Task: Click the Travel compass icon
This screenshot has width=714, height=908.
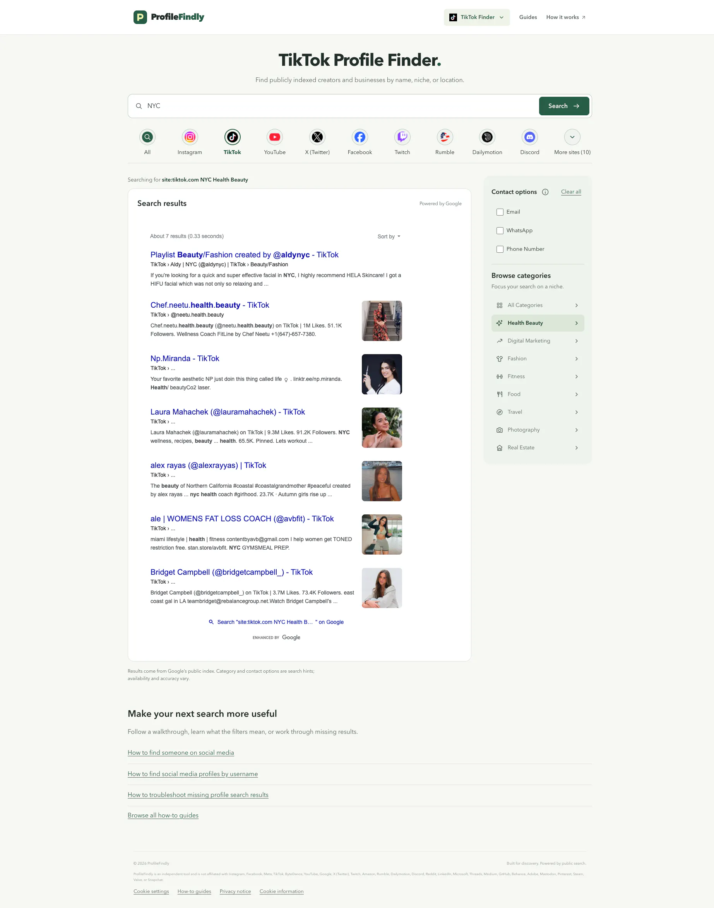Action: 500,412
